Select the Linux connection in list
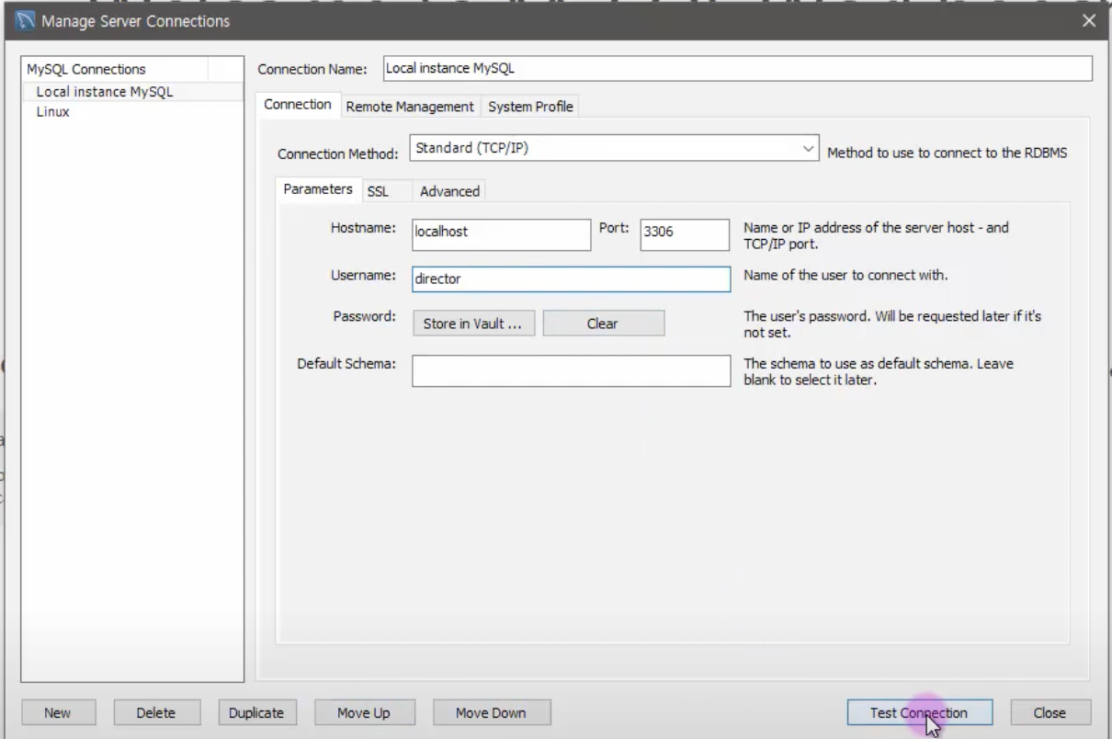Screen dimensions: 1112x739 coord(52,112)
